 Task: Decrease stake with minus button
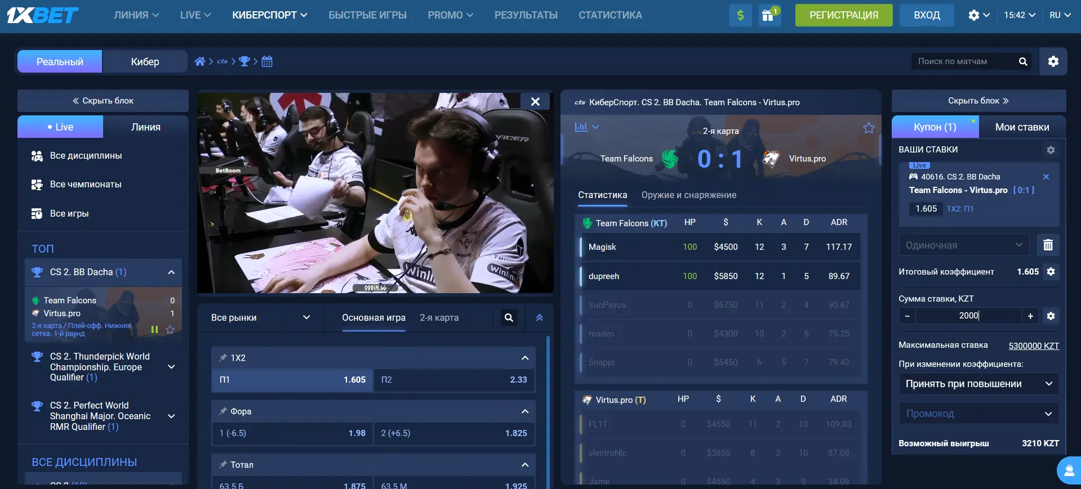pos(907,316)
